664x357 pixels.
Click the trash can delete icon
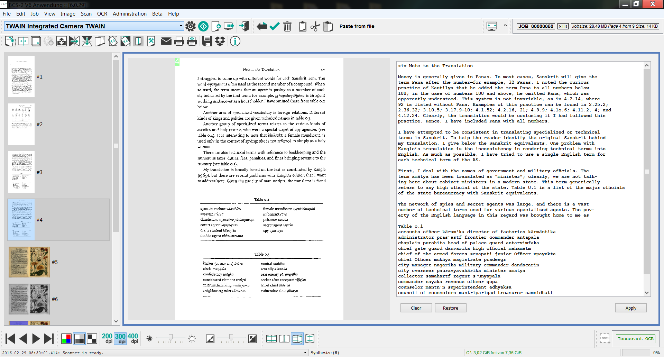287,26
